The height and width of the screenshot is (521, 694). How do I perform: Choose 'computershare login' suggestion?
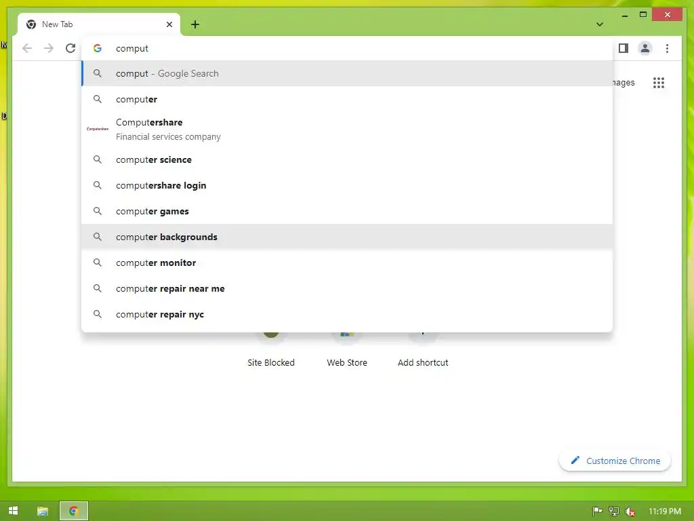click(348, 185)
